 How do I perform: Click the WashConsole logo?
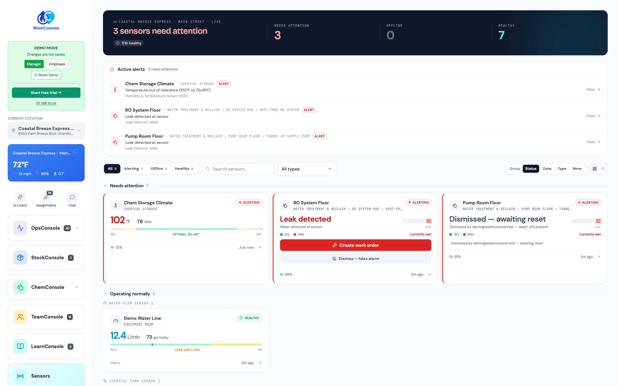point(46,20)
